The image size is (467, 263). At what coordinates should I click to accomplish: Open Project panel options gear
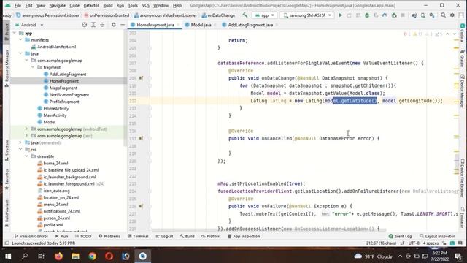(x=114, y=25)
